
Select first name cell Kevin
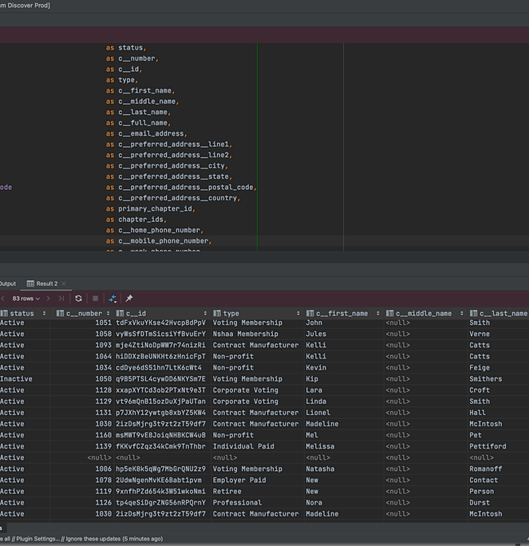click(x=316, y=368)
